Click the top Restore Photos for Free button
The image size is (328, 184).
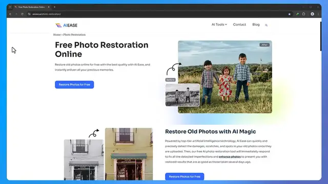pyautogui.click(x=74, y=84)
